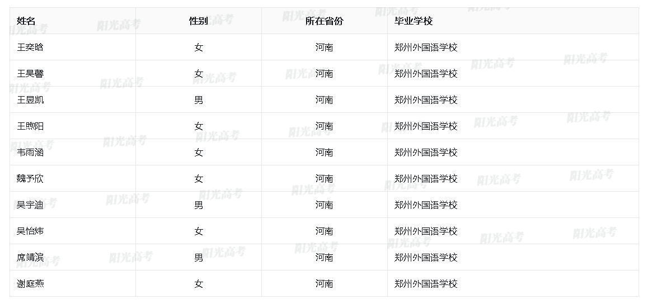Click the 性别 column header

coord(198,21)
